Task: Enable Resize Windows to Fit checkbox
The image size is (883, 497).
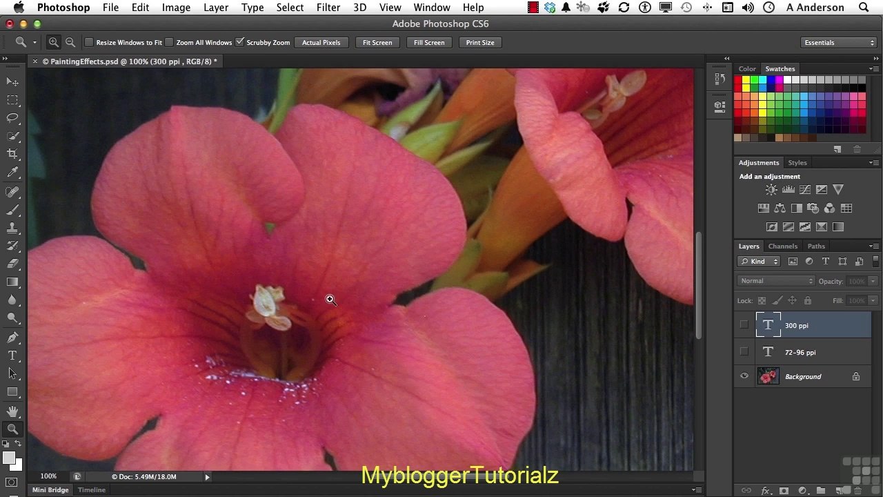Action: (89, 42)
